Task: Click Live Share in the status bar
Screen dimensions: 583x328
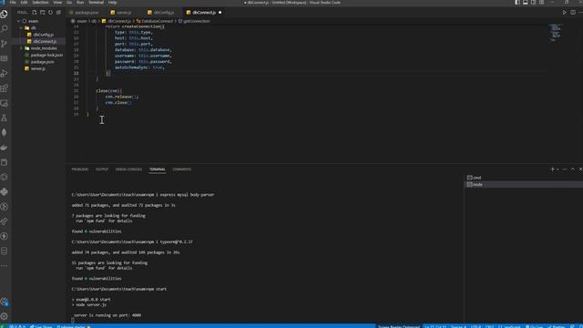Action: pos(41,326)
